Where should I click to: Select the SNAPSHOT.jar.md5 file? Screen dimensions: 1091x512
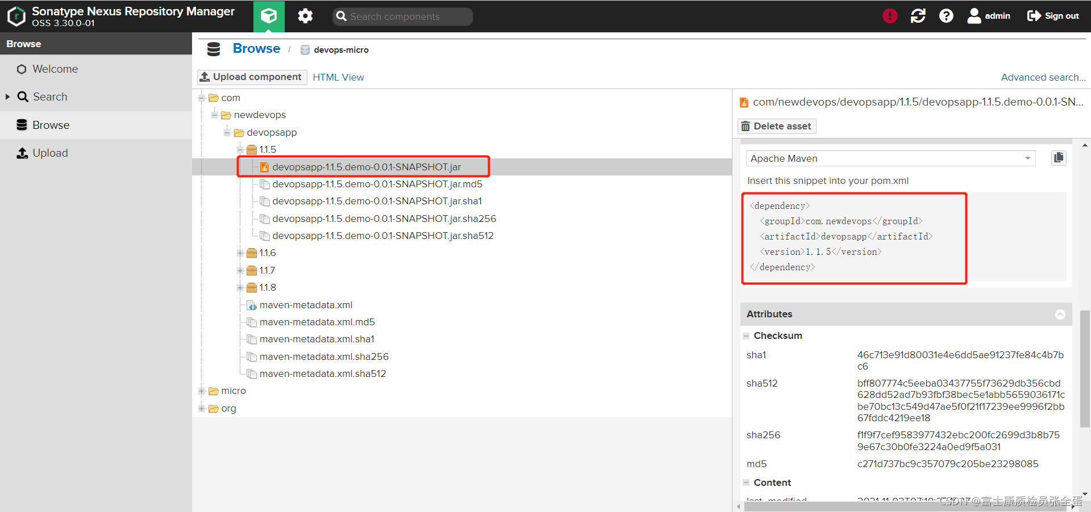(377, 184)
